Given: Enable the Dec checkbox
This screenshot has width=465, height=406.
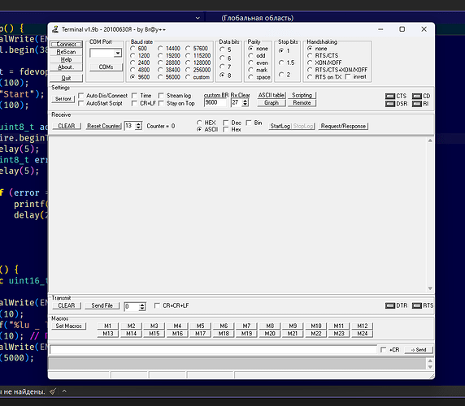Looking at the screenshot, I should coord(226,123).
